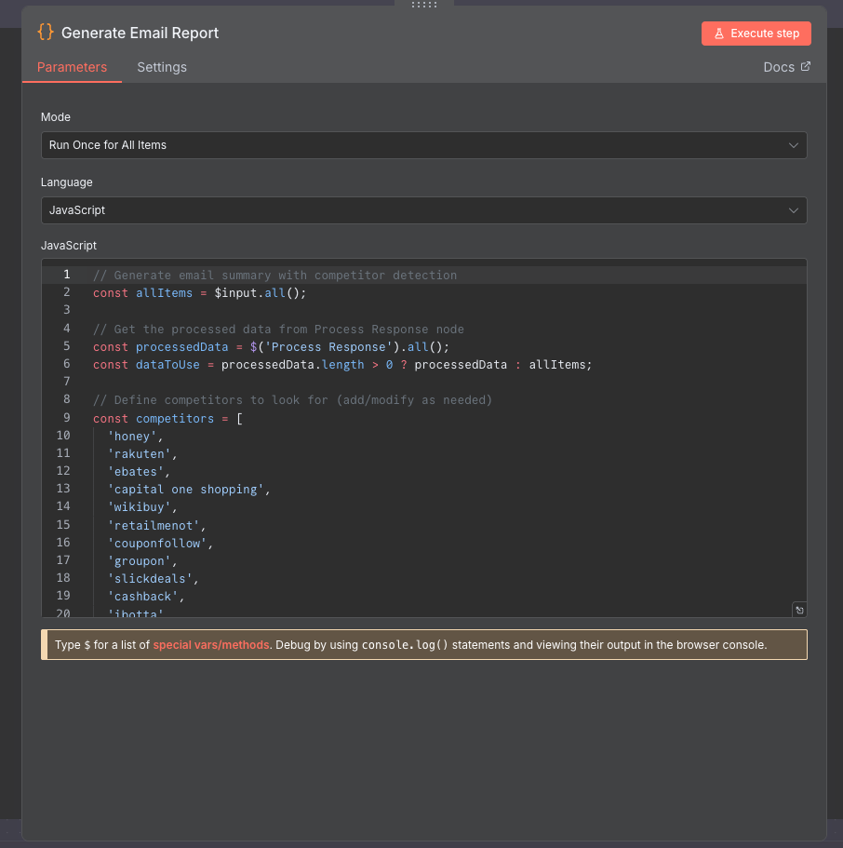Click the drag handle dots at panel top
Viewport: 843px width, 848px height.
click(x=424, y=5)
